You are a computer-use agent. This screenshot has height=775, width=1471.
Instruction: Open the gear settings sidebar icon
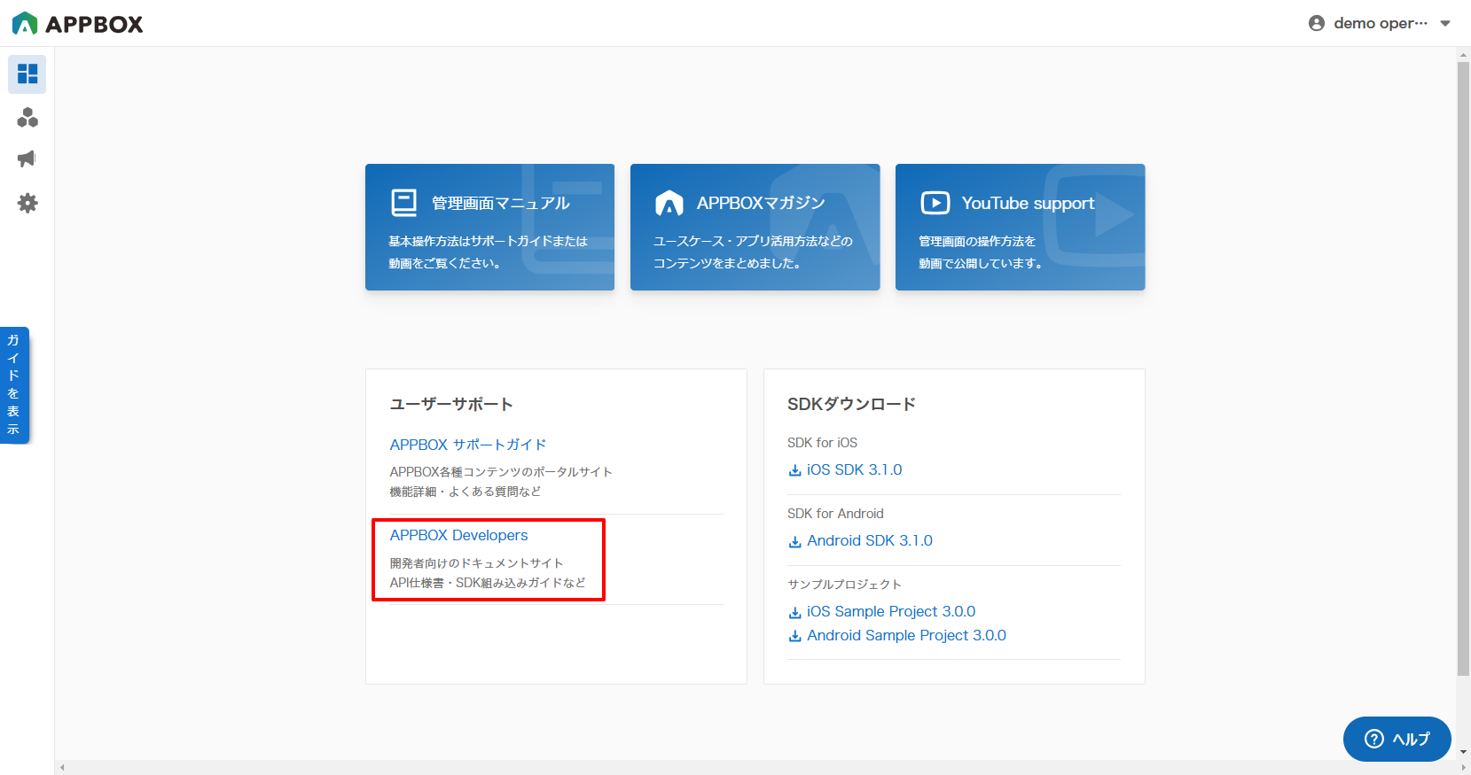(27, 203)
